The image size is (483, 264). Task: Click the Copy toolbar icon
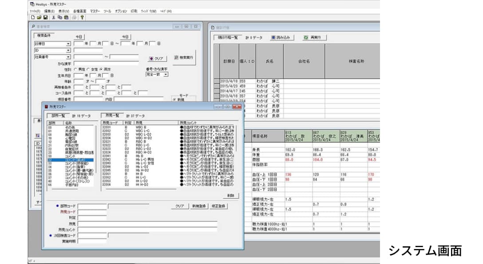(x=59, y=17)
